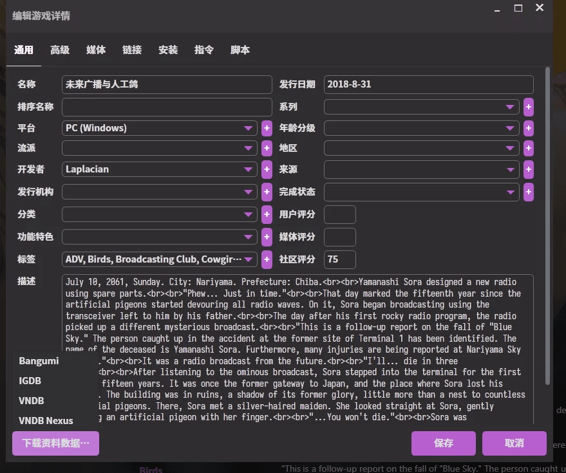Click the plus button next to 平台
Screen dimensions: 566x473
(267, 128)
